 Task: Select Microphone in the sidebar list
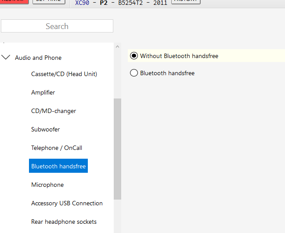pos(47,185)
